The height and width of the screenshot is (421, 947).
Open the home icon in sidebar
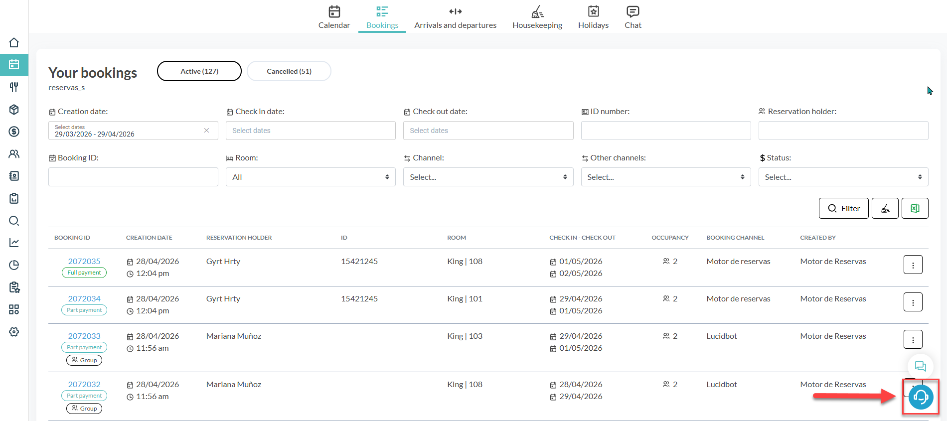click(x=14, y=43)
